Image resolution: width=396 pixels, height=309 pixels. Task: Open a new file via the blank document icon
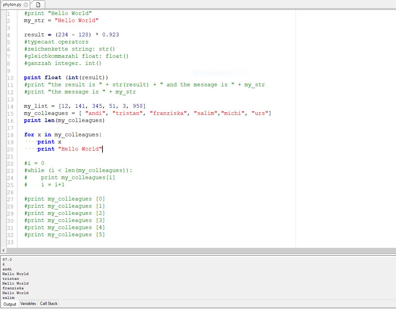[x=37, y=5]
